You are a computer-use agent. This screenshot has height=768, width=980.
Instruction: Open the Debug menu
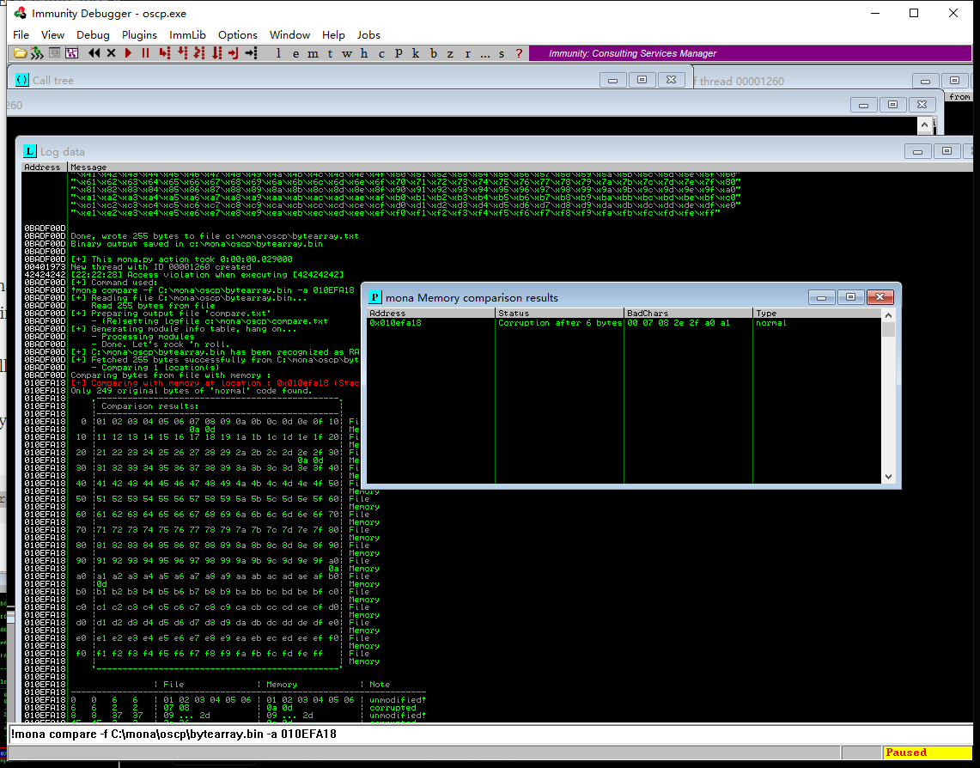pos(93,35)
